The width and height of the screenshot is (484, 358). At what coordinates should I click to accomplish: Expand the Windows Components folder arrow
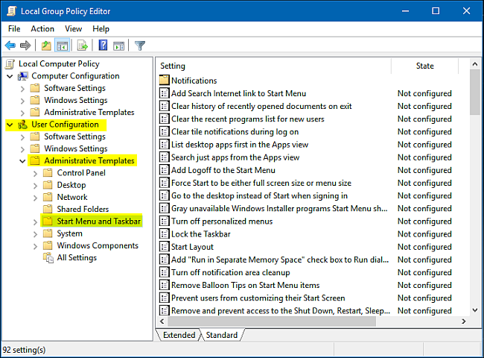pyautogui.click(x=35, y=246)
